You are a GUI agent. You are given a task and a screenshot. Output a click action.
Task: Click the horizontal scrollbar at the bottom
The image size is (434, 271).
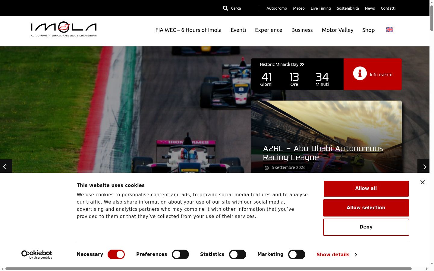(209, 269)
